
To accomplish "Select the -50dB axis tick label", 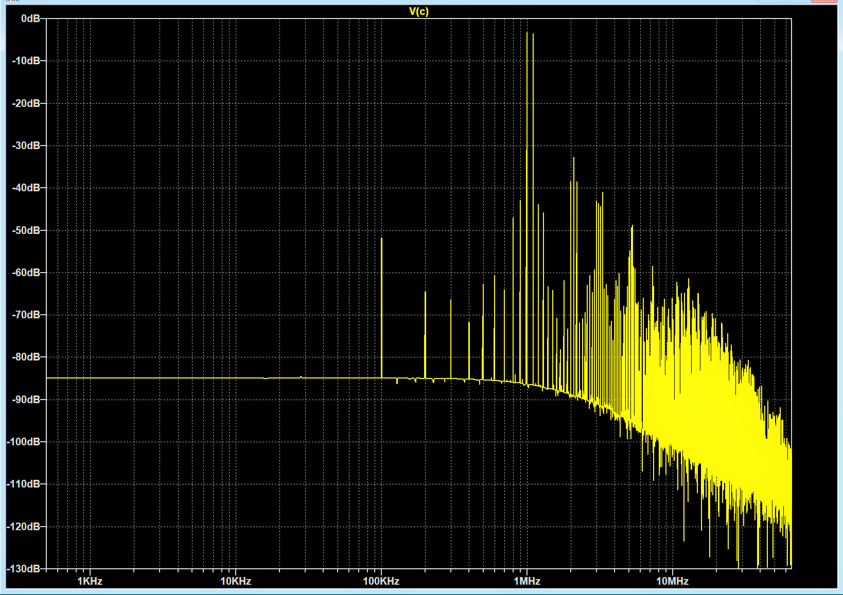I will click(x=26, y=230).
